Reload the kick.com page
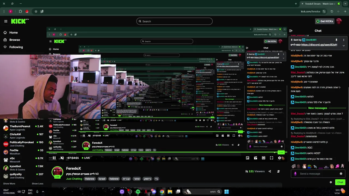This screenshot has width=349, height=196. 332,11
